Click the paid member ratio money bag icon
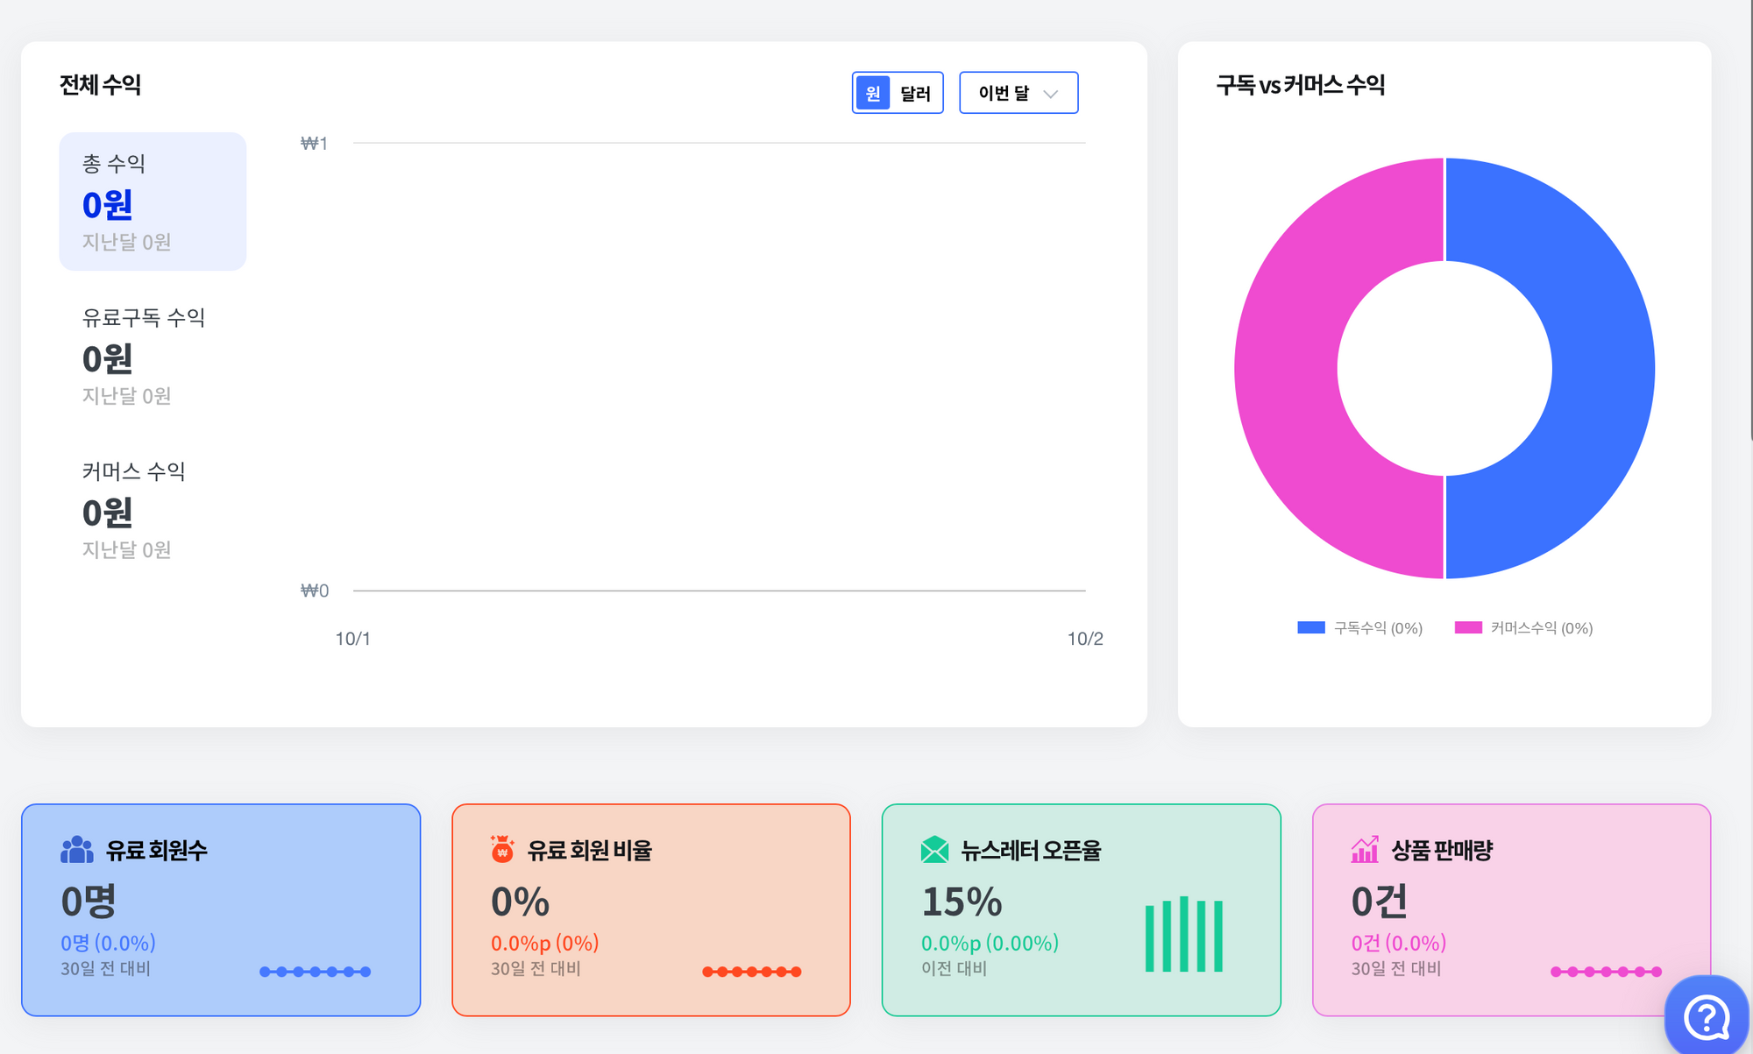 tap(502, 849)
